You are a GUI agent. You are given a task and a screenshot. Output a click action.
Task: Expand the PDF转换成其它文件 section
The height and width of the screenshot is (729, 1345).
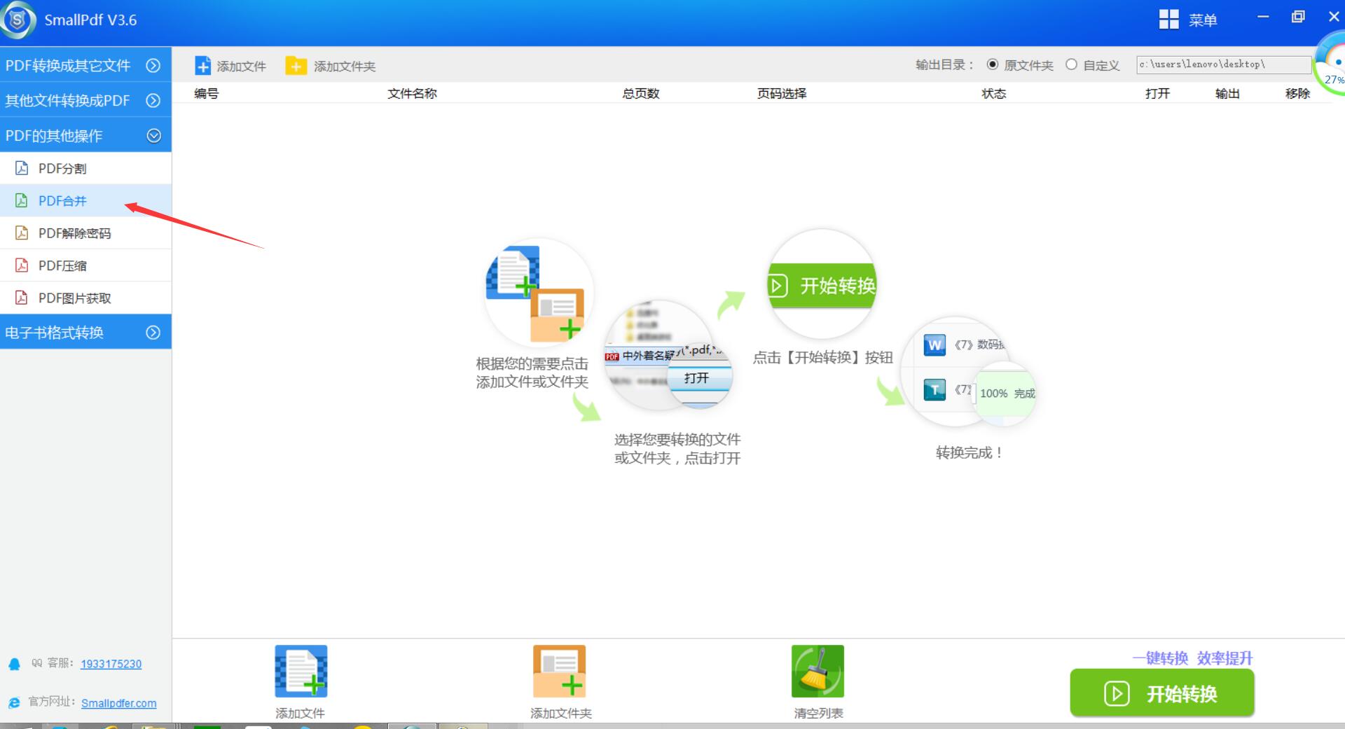[85, 65]
